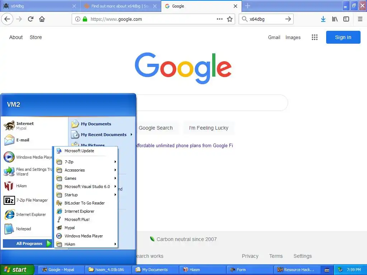Expand the Games submenu
The height and width of the screenshot is (275, 367).
point(86,178)
